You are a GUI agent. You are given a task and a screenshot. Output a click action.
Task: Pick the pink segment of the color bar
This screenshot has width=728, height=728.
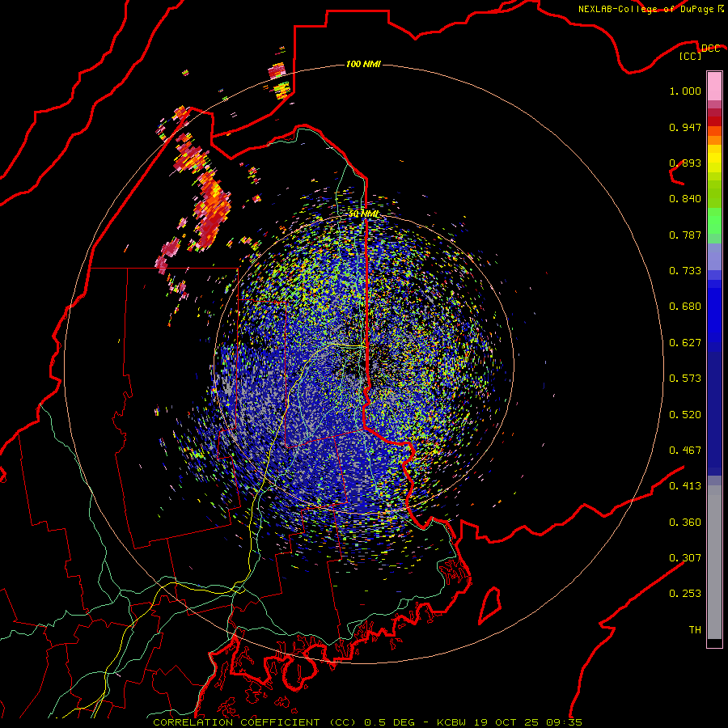click(x=714, y=87)
